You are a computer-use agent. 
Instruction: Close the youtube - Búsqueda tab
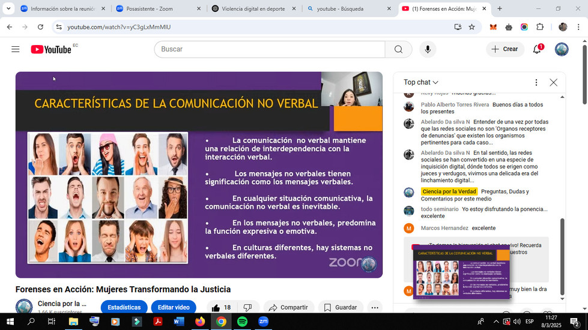pos(389,8)
